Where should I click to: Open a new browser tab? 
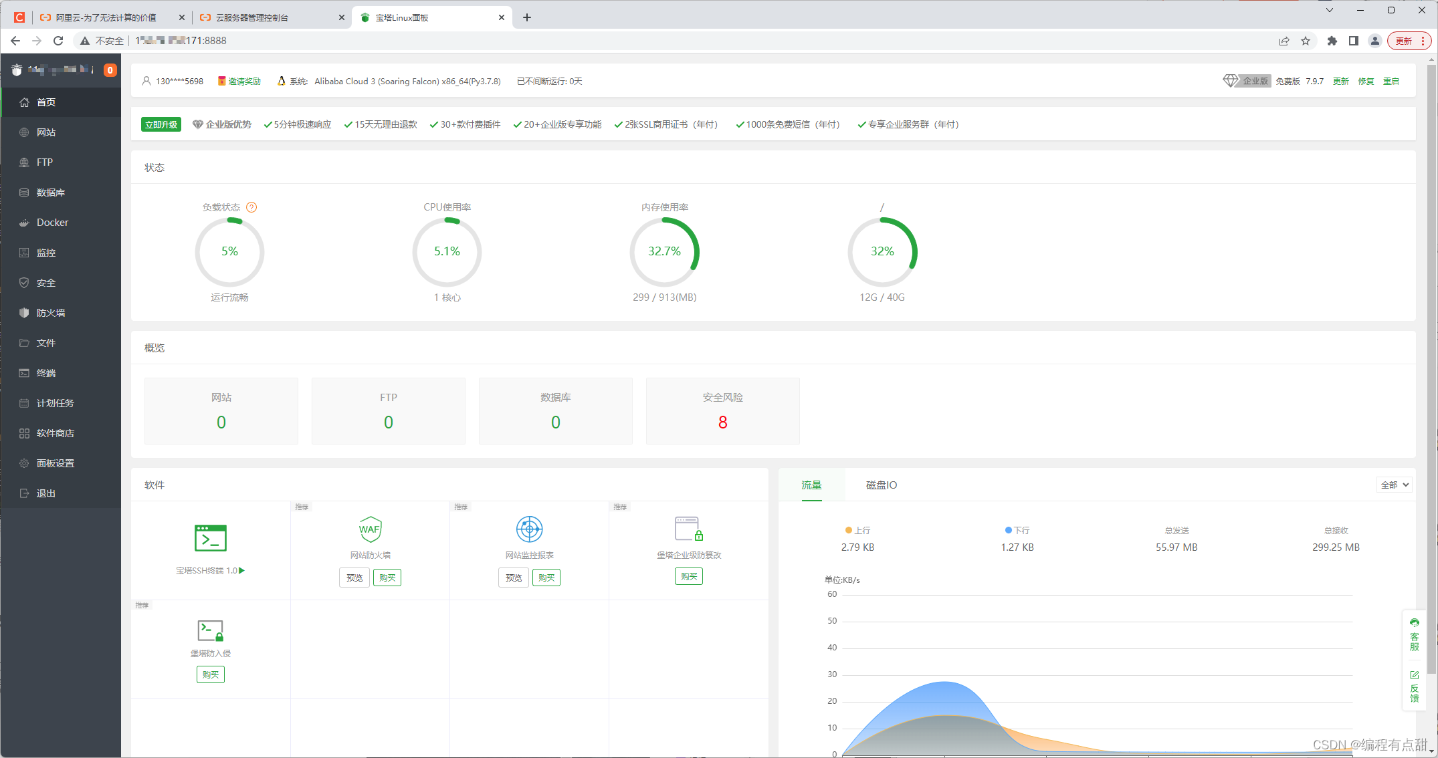tap(527, 18)
